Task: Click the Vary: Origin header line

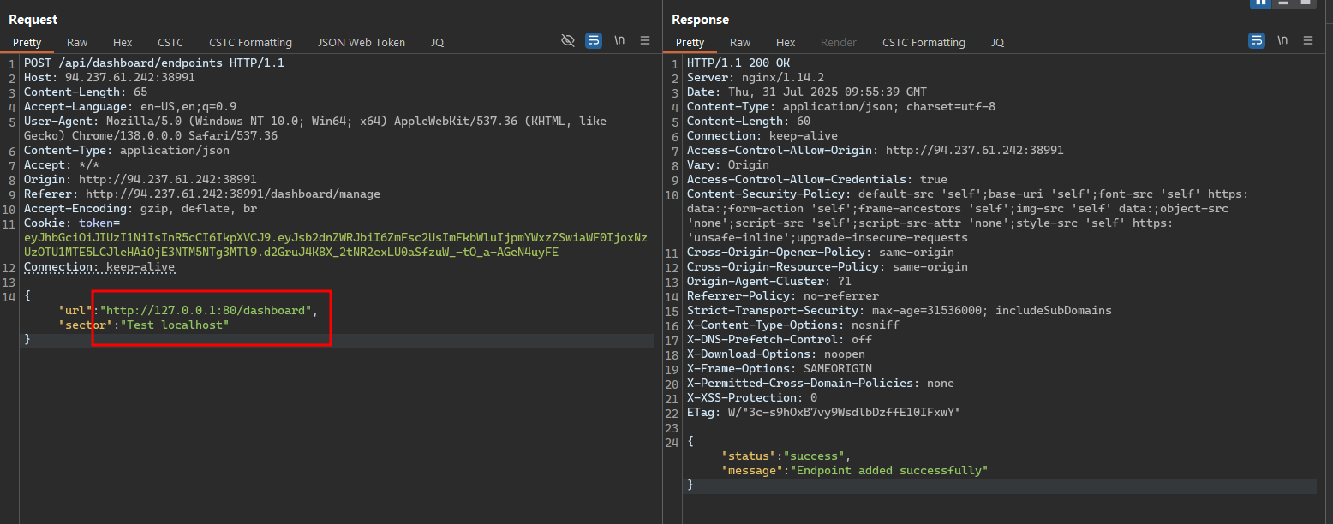Action: coord(728,164)
